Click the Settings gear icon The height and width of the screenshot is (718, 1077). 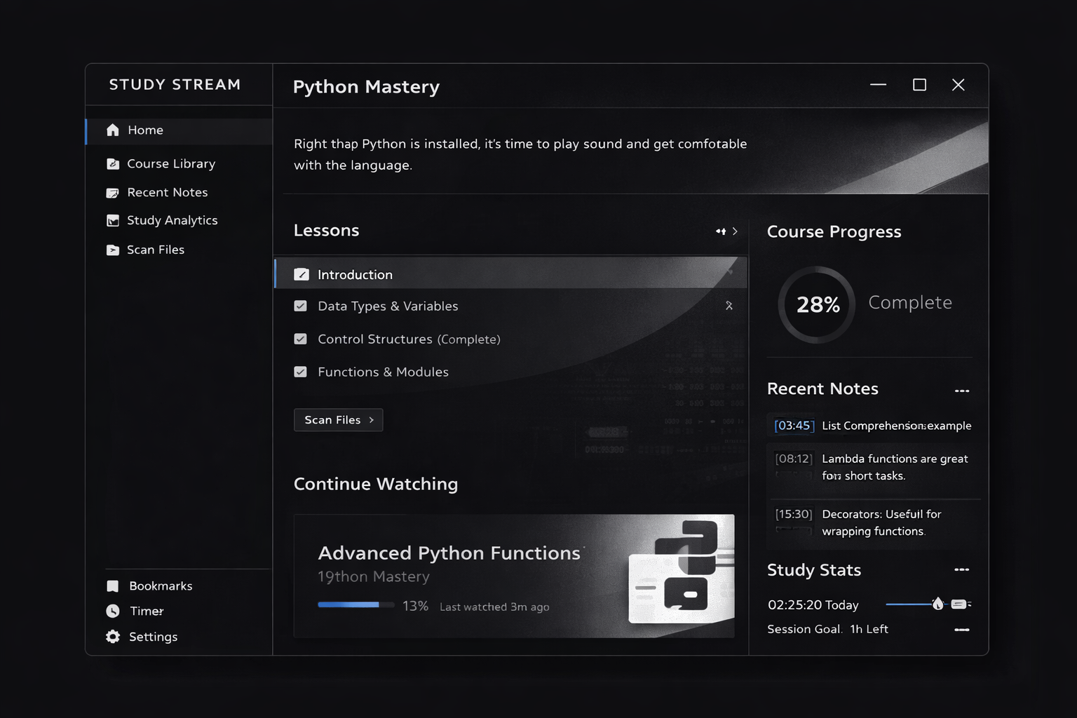pyautogui.click(x=112, y=637)
